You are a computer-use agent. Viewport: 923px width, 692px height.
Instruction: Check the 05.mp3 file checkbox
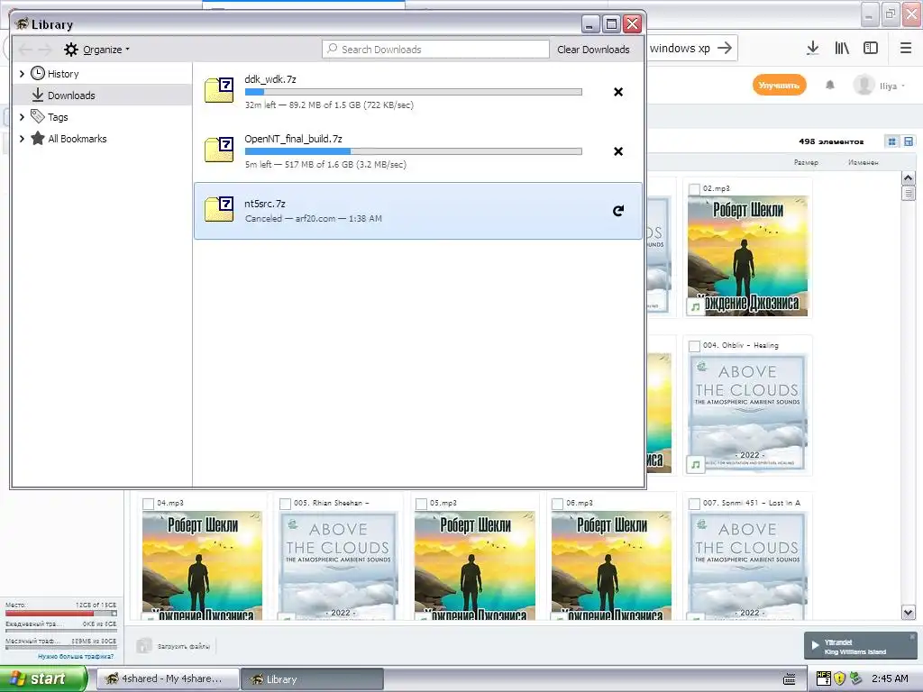[x=422, y=504]
